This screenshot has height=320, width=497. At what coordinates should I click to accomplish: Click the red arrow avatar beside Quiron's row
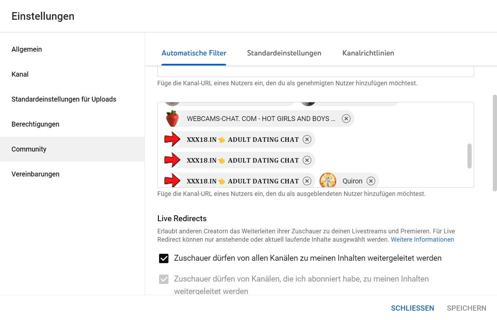(x=172, y=181)
